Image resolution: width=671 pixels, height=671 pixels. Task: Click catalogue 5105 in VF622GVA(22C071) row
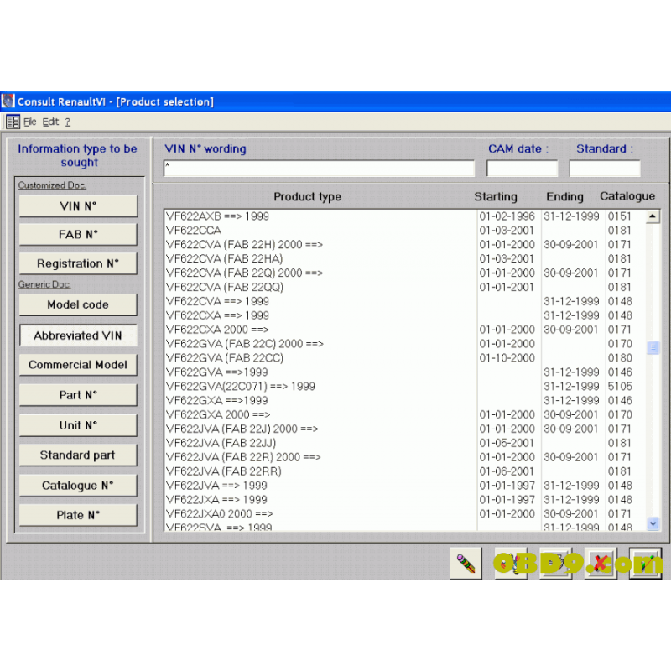point(620,386)
